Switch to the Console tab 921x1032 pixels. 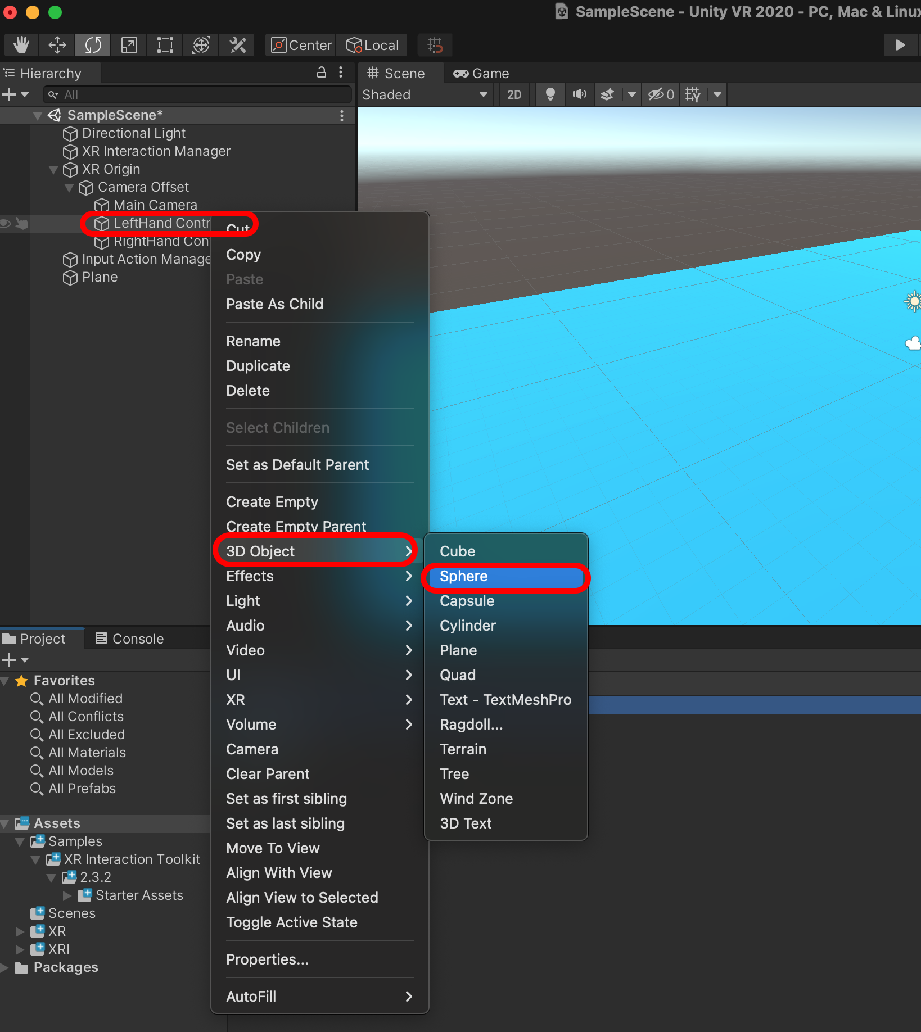(130, 639)
